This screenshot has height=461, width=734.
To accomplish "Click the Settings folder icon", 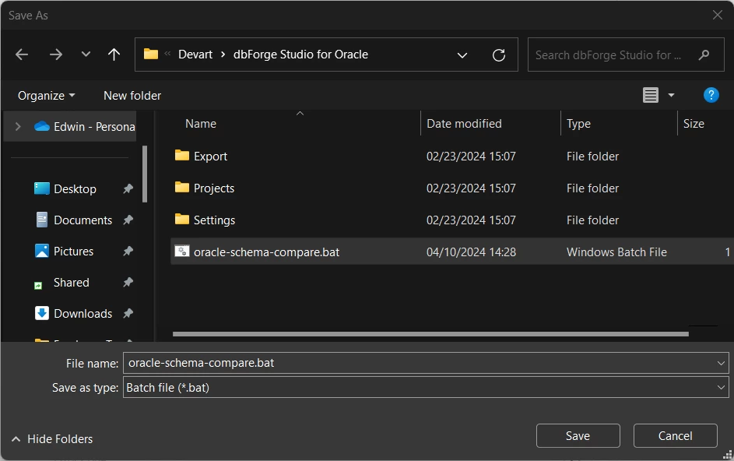I will click(x=181, y=219).
